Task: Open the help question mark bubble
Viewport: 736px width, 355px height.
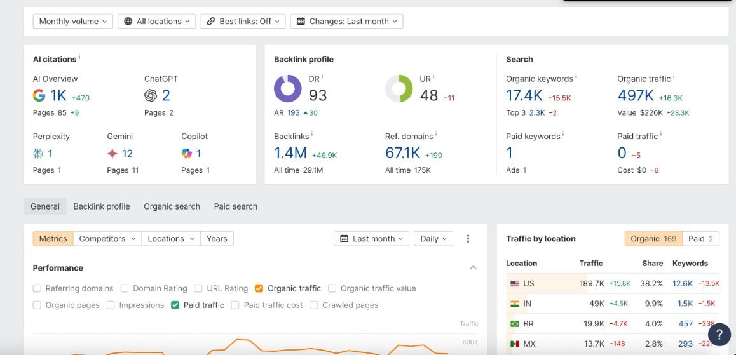Action: [719, 335]
